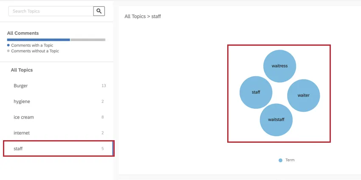This screenshot has height=180, width=361.
Task: Choose the internet topic
Action: [22, 133]
